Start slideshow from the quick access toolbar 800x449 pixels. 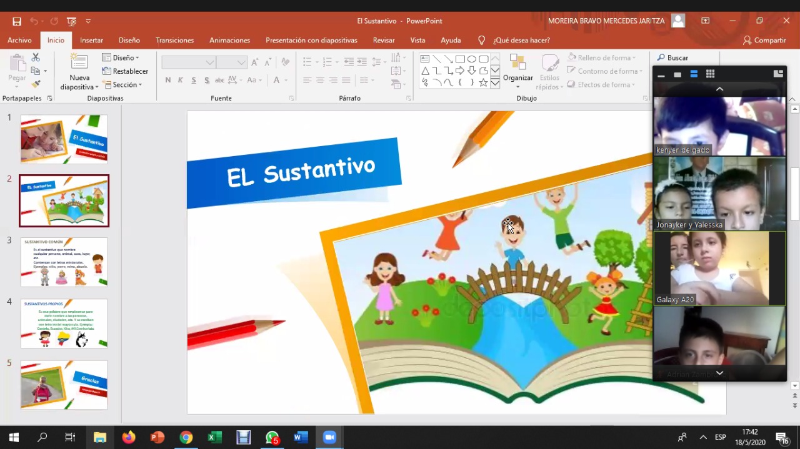71,21
